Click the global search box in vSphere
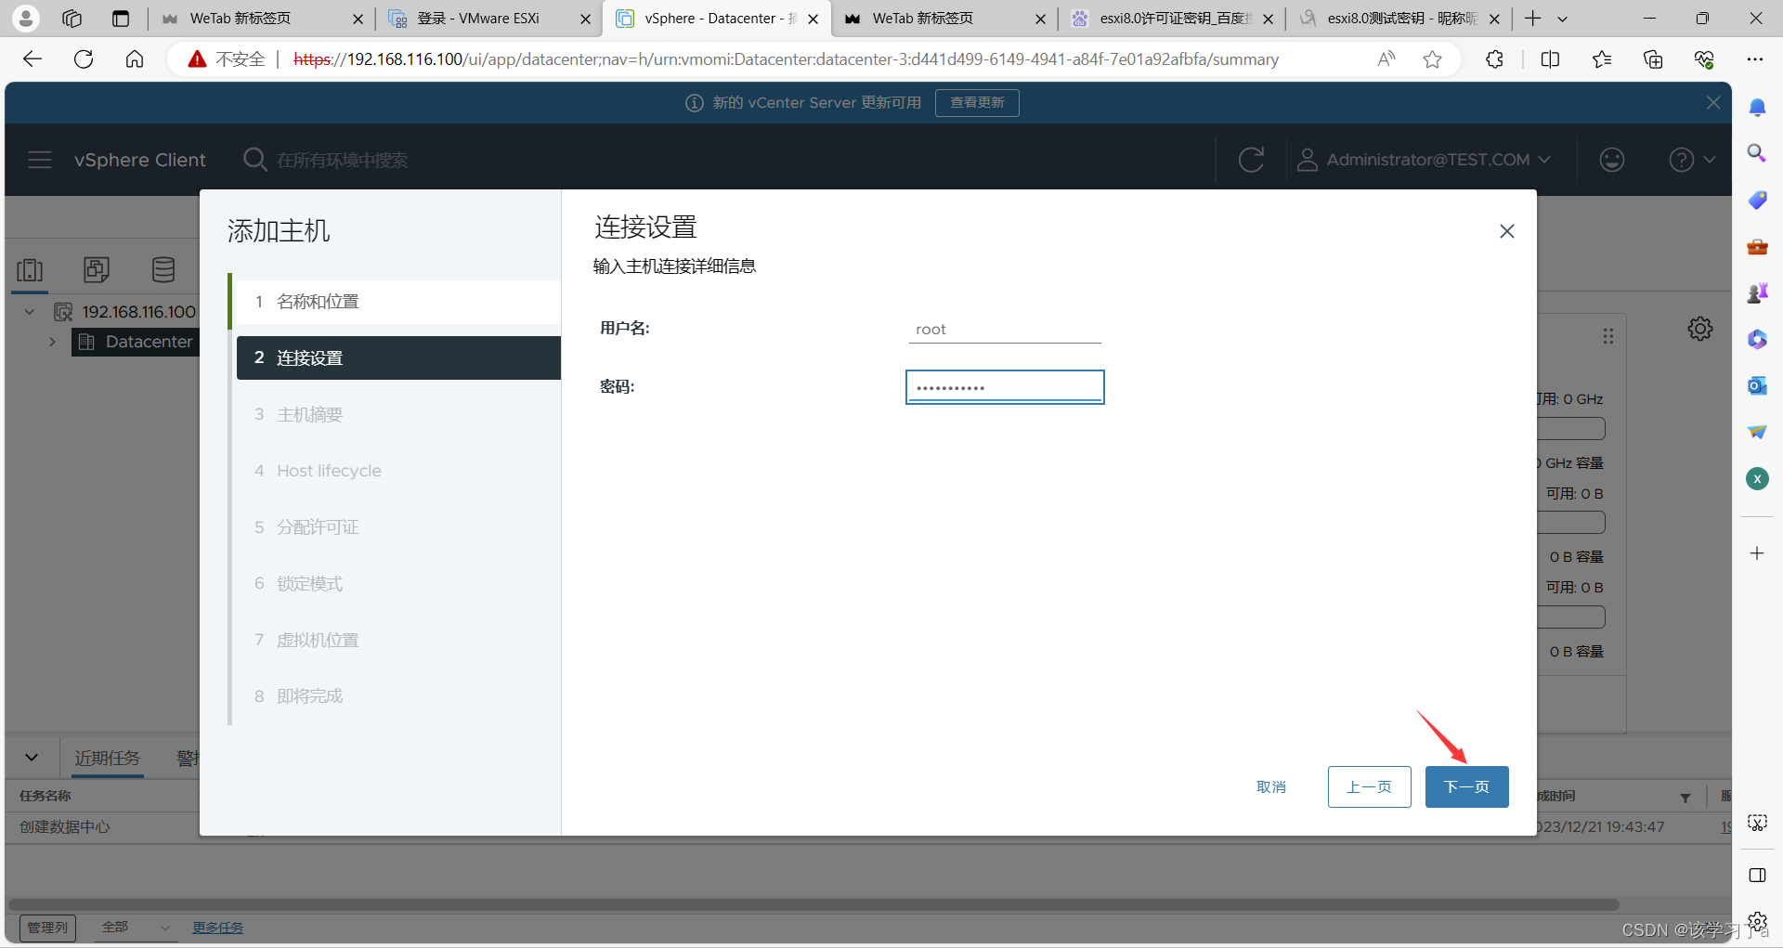Screen dimensions: 1783x948 click(342, 160)
